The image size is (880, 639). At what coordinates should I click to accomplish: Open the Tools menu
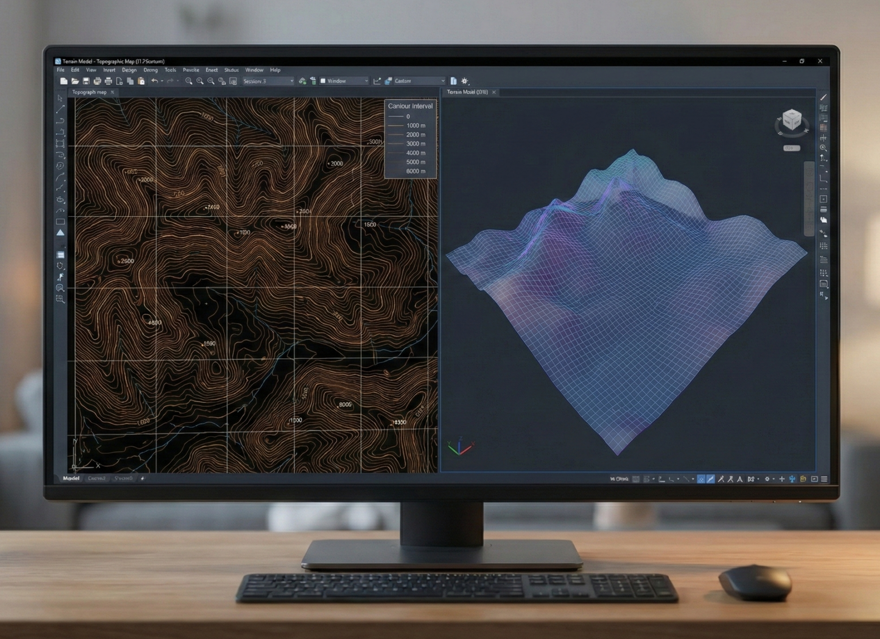pyautogui.click(x=170, y=70)
